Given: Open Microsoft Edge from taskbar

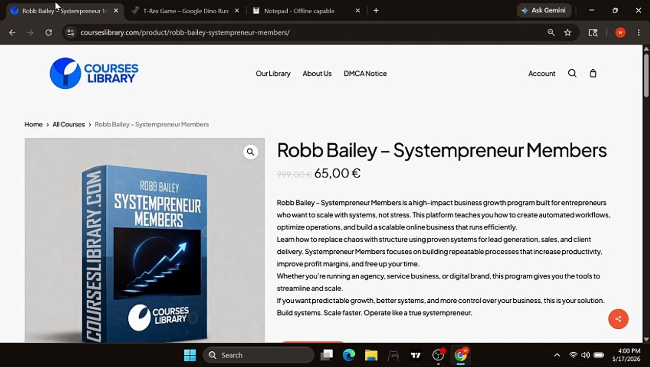Looking at the screenshot, I should [349, 355].
